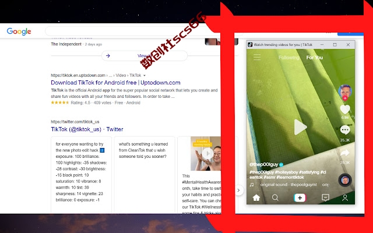Viewport: 373px width, 233px height.
Task: Expand the uptodown result URL dropdown arrow
Action: 145,76
